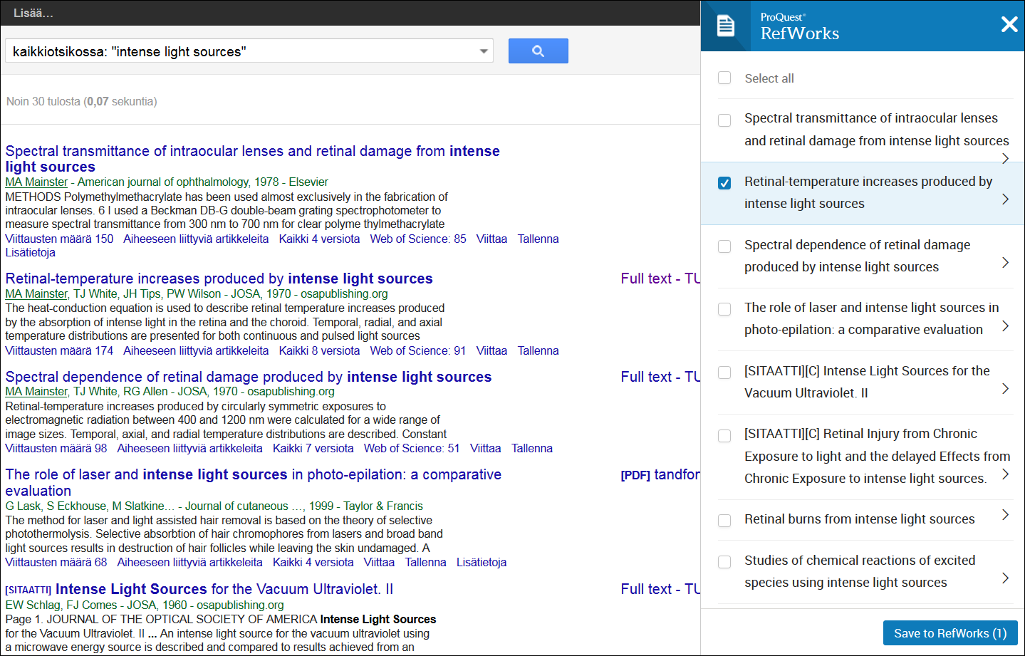This screenshot has width=1025, height=656.
Task: Open 'Spectral dependence of retinal damage' result title
Action: click(249, 377)
